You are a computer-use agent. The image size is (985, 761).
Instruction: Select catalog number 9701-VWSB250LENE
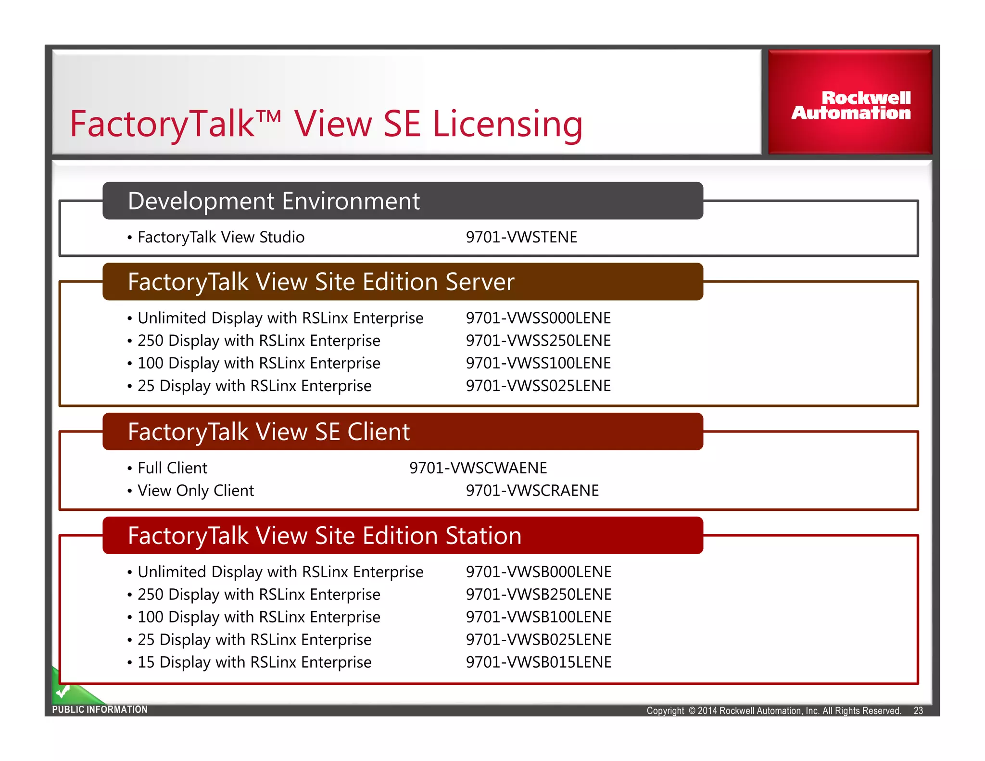(x=539, y=595)
